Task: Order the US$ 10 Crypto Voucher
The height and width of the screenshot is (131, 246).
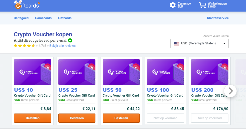Action: (x=33, y=118)
